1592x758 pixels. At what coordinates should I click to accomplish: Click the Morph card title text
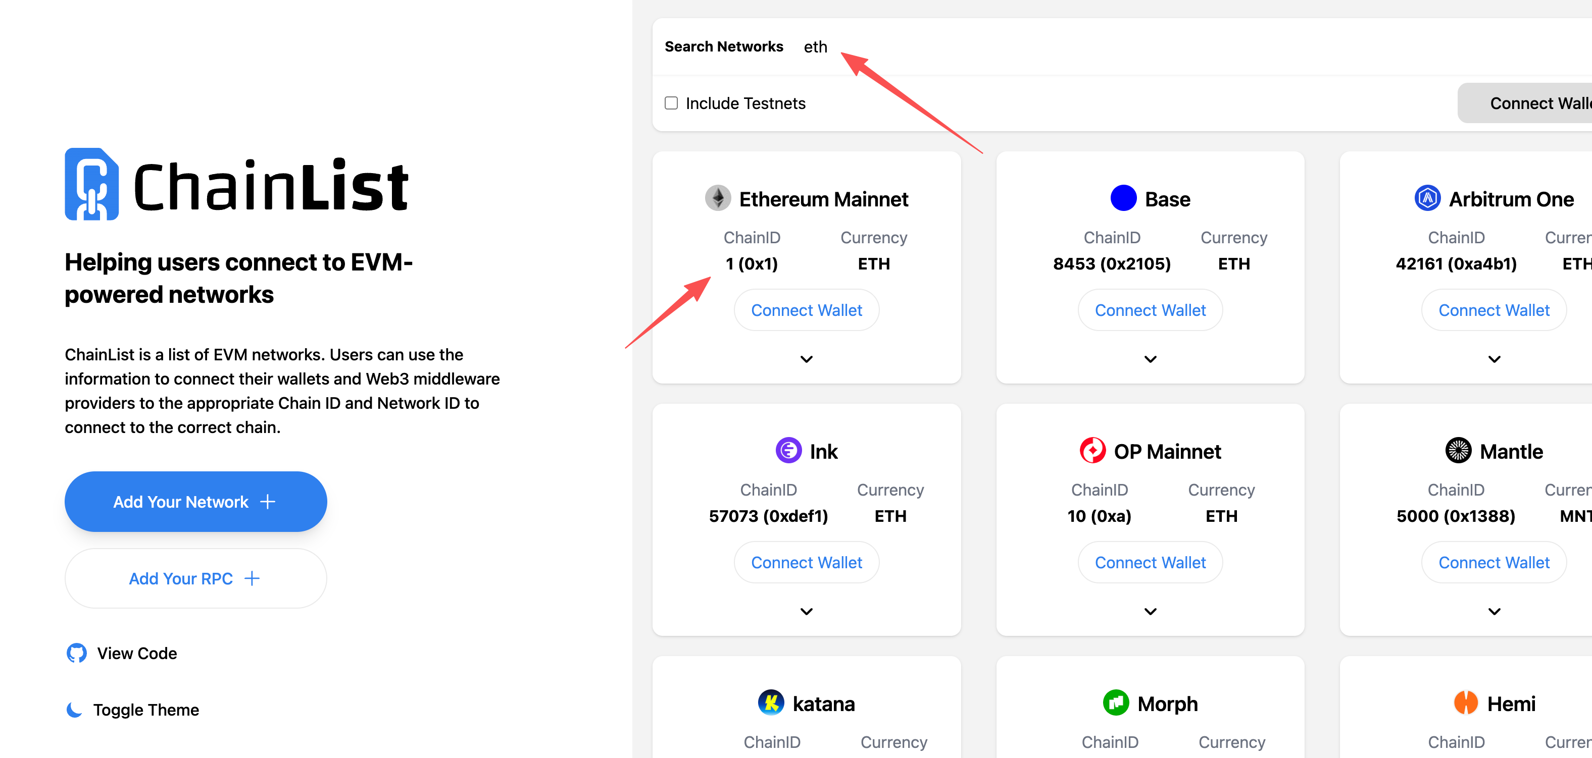click(x=1167, y=703)
